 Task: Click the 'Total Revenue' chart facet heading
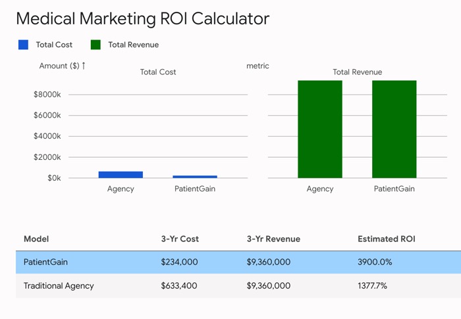[357, 72]
